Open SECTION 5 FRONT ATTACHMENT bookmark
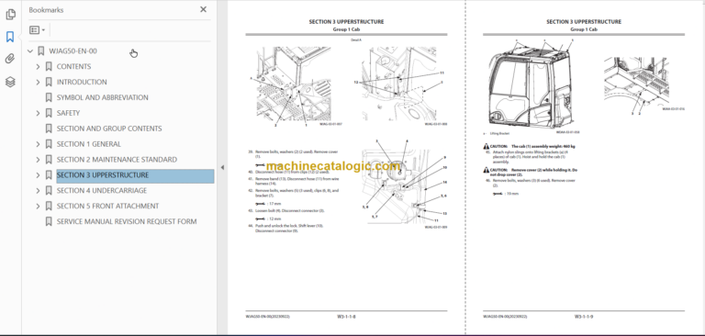 pos(108,207)
